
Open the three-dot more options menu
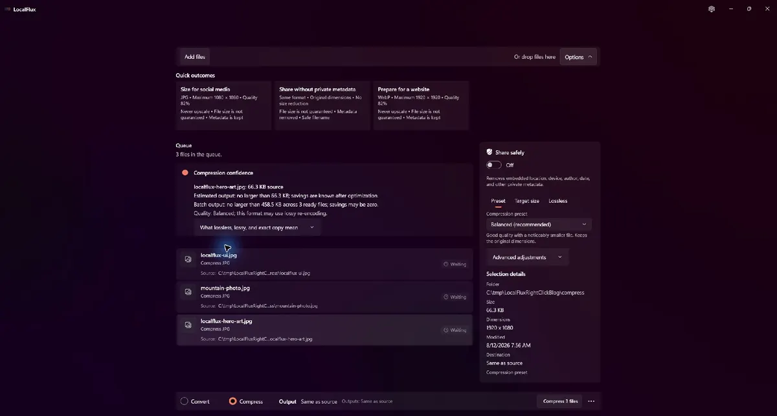(591, 402)
